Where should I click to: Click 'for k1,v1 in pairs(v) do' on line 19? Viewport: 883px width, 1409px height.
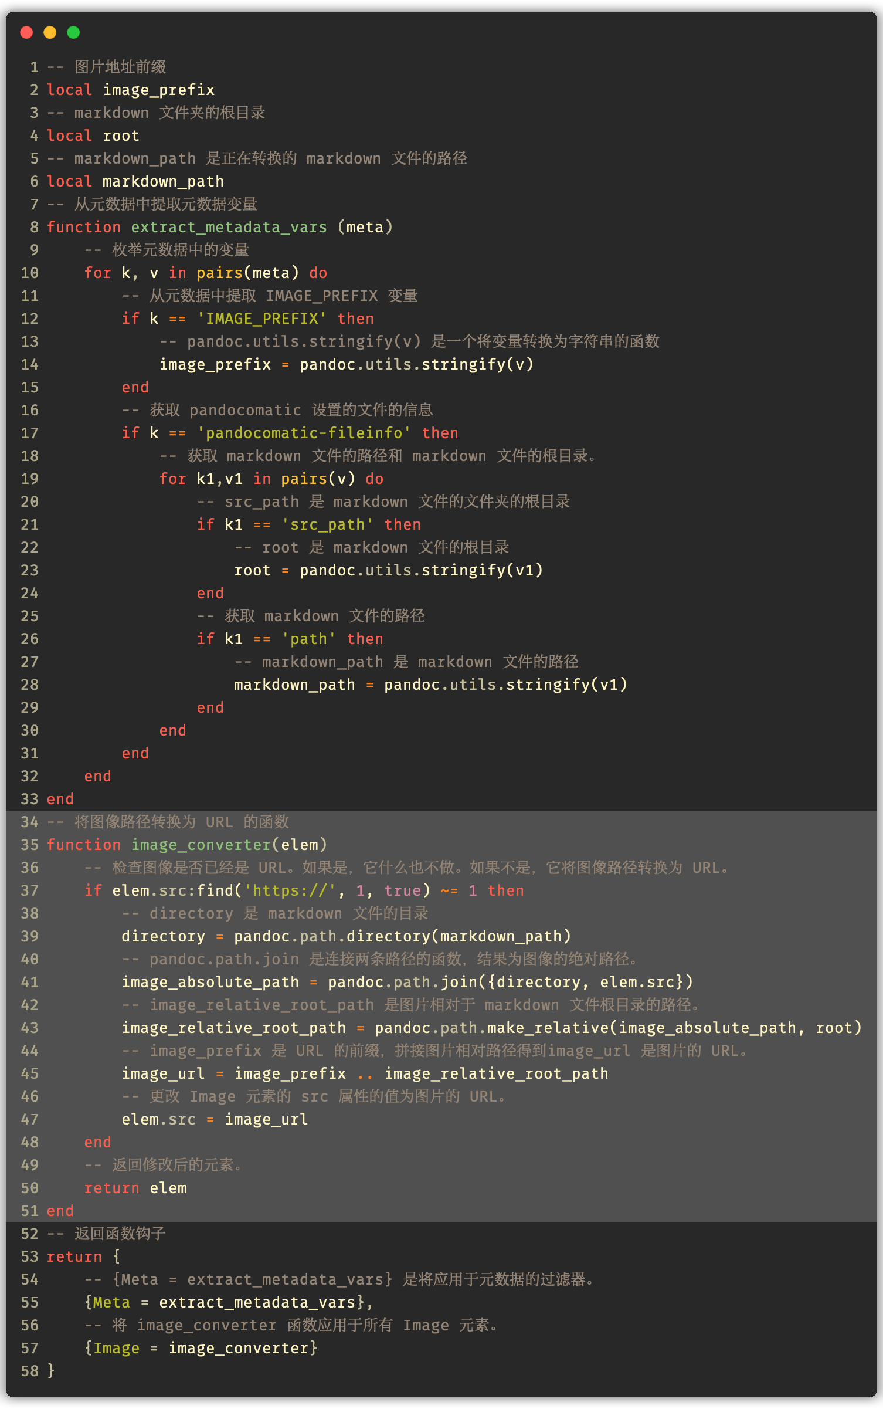[x=271, y=479]
